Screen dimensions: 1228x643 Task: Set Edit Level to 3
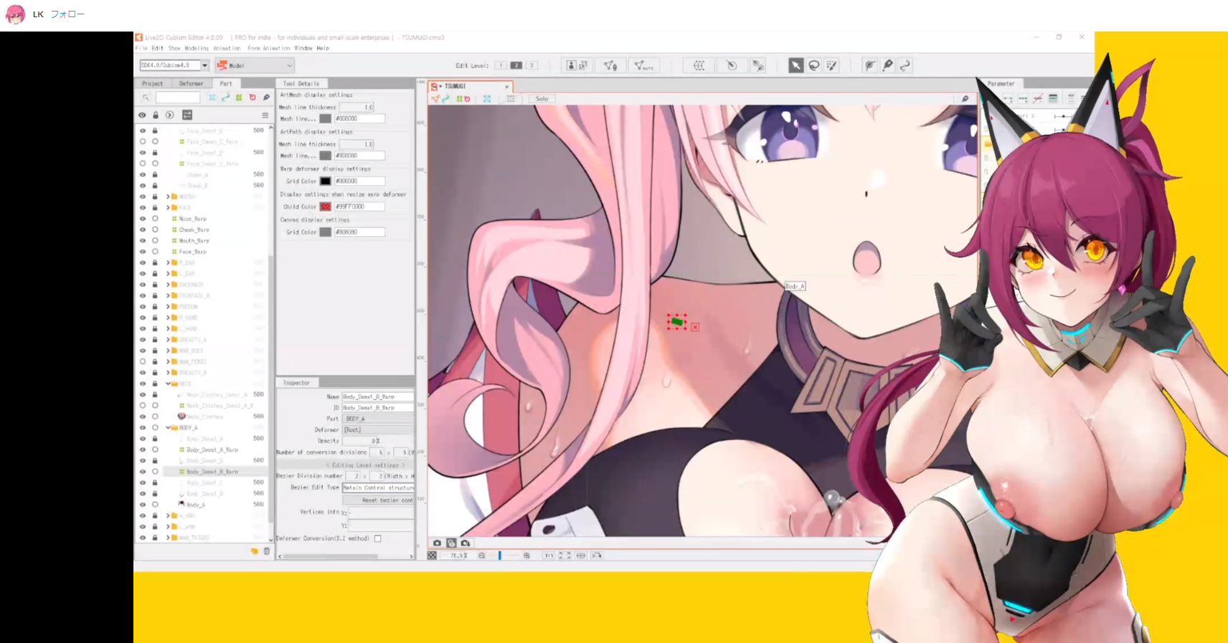[x=532, y=65]
